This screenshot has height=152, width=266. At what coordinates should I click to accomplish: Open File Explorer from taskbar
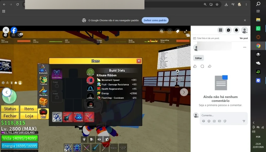click(258, 20)
